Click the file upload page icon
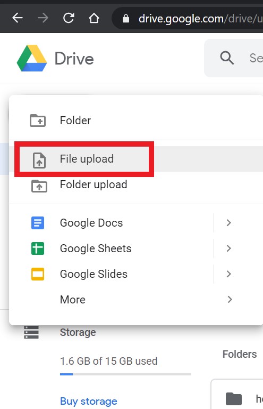Image resolution: width=263 pixels, height=409 pixels. 39,160
